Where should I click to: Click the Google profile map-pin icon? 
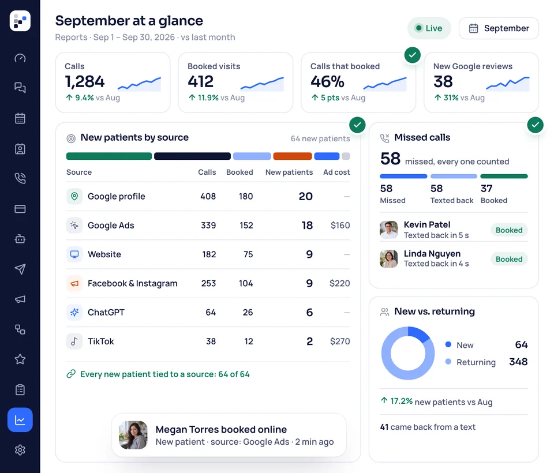coord(74,196)
